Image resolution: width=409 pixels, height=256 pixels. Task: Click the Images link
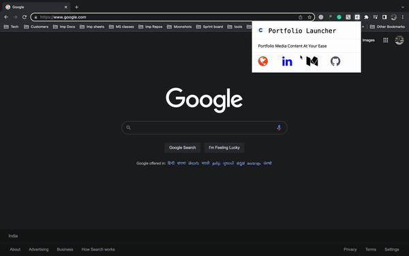tap(369, 40)
